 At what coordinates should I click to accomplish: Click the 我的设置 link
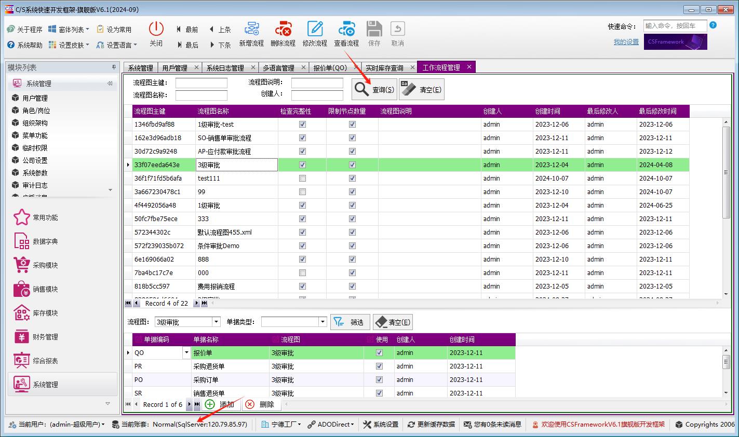pos(626,42)
